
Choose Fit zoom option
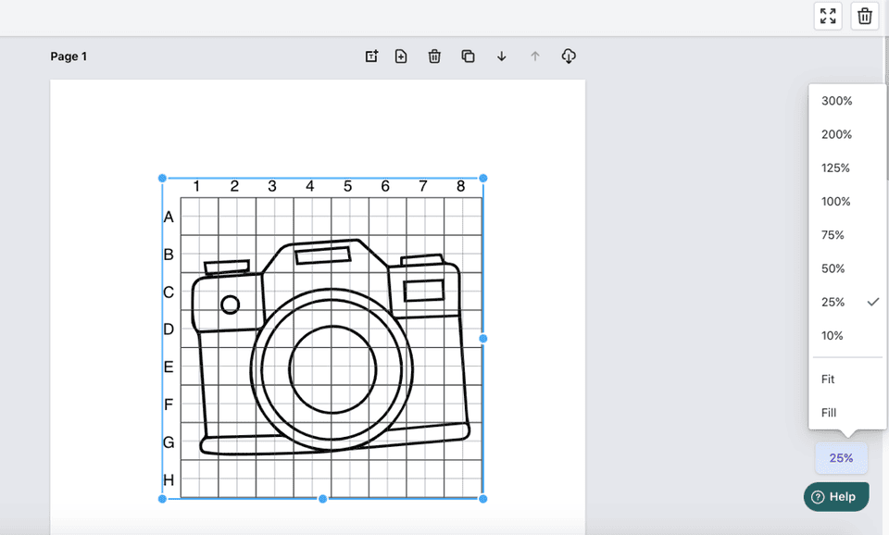(847, 379)
